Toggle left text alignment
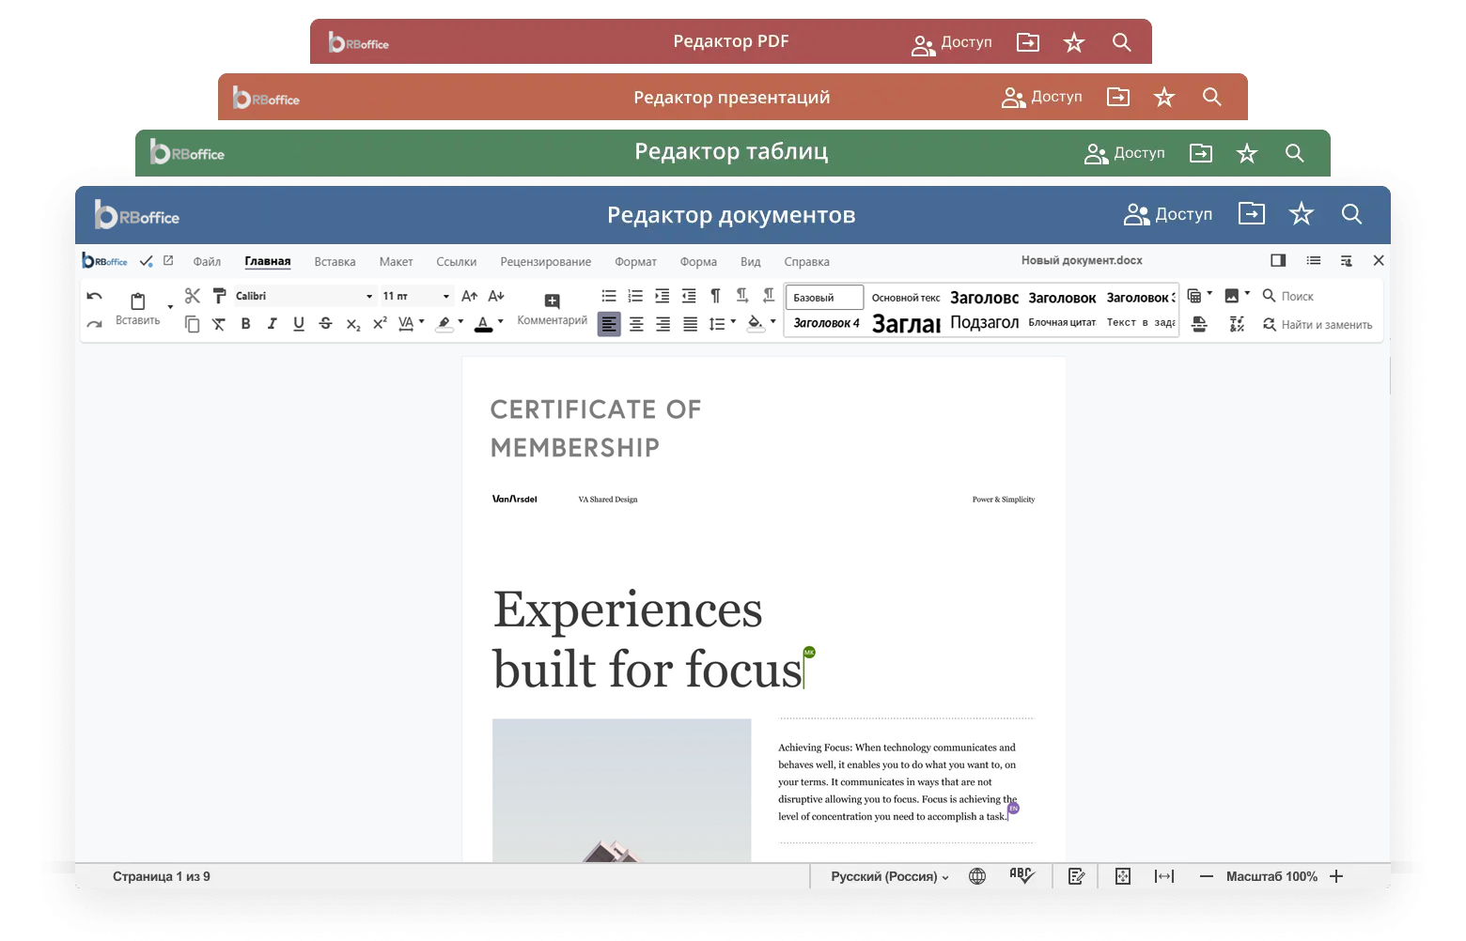Screen dimensions: 1466x941 click(x=609, y=325)
